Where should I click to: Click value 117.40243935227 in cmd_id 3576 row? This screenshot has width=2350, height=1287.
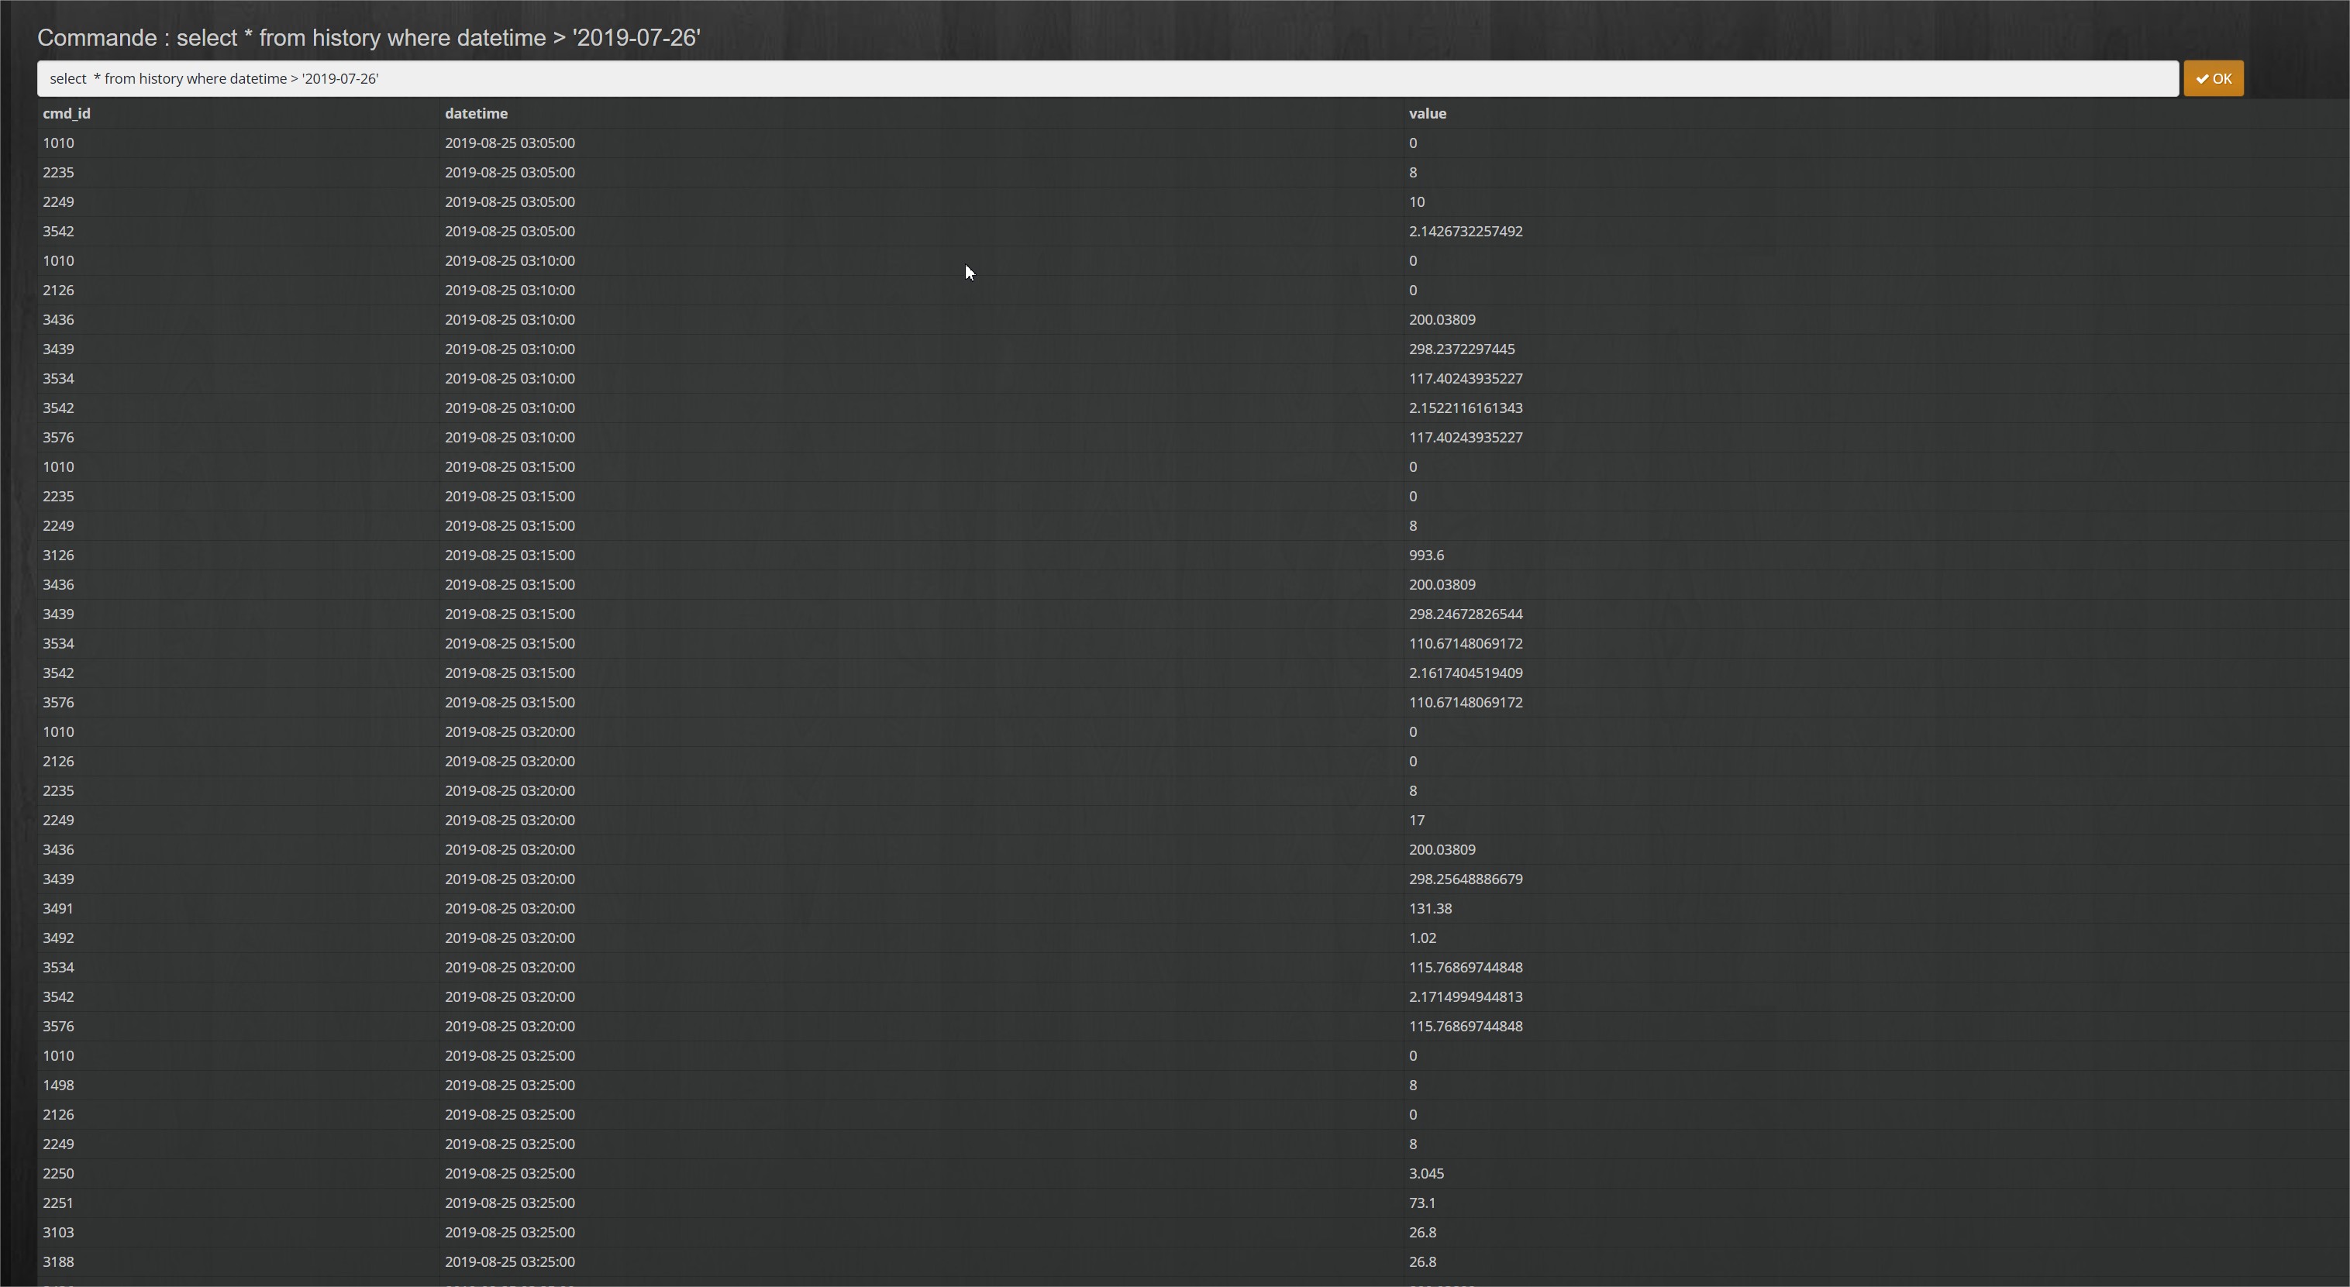pos(1465,438)
